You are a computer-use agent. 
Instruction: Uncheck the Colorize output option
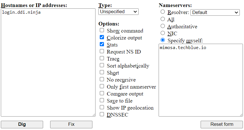[102, 37]
